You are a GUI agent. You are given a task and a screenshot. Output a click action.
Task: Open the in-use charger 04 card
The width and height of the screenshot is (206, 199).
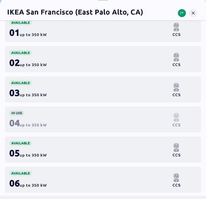pos(103,119)
